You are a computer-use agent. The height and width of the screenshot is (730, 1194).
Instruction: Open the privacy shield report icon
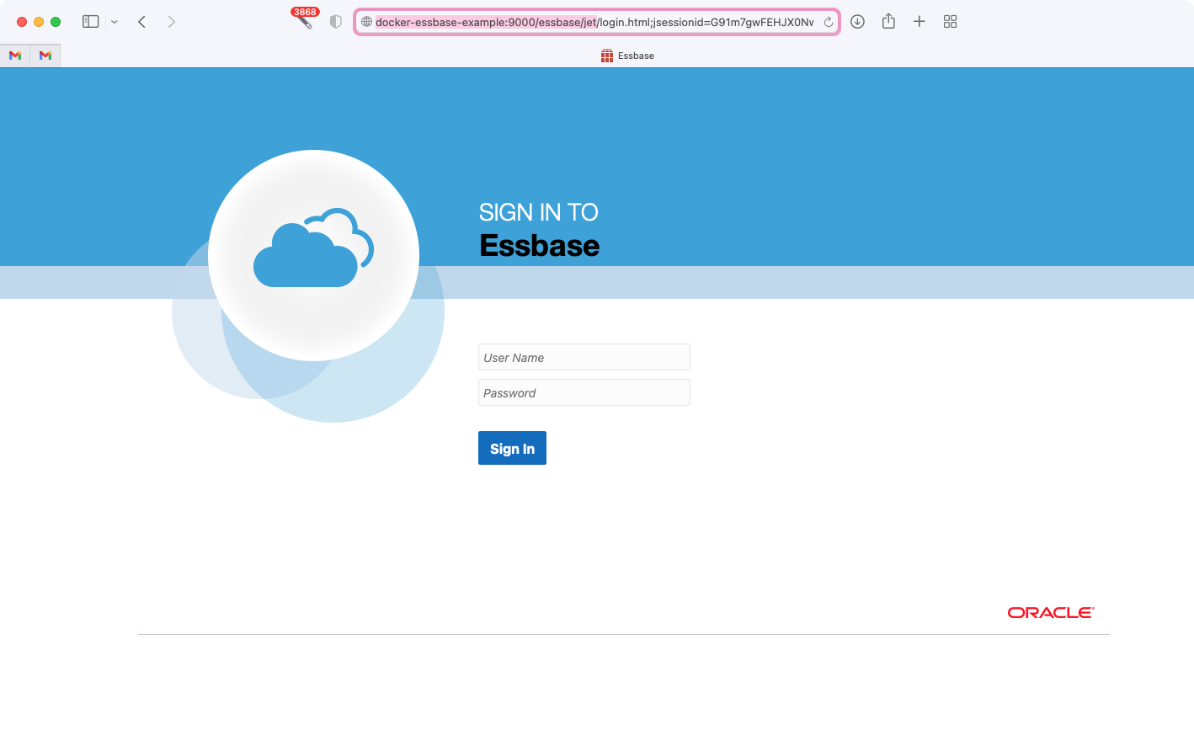coord(336,22)
